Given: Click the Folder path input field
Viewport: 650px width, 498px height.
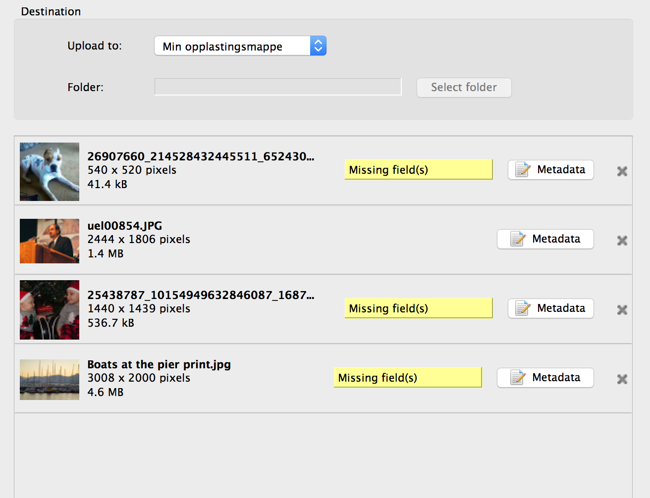Looking at the screenshot, I should coord(277,87).
